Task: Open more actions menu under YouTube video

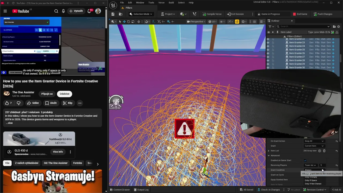Action: pyautogui.click(x=80, y=103)
